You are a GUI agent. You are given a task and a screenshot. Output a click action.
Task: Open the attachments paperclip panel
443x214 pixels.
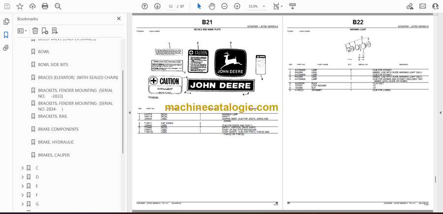(x=6, y=48)
